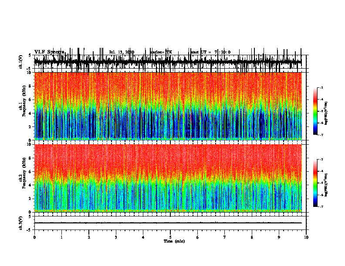Click the '5' tick on ch.1(V) axis
Viewport: 345px width, 266px height.
pyautogui.click(x=30, y=55)
